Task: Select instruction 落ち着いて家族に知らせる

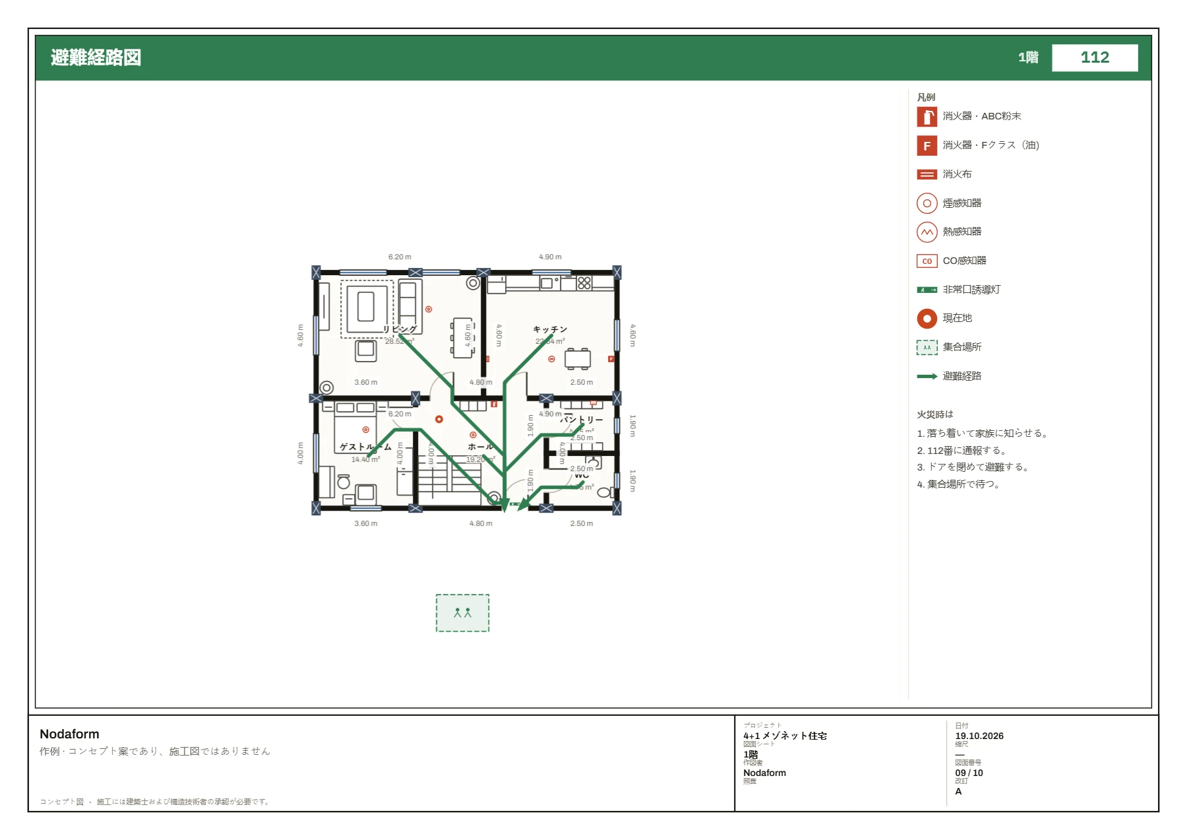Action: coord(983,434)
